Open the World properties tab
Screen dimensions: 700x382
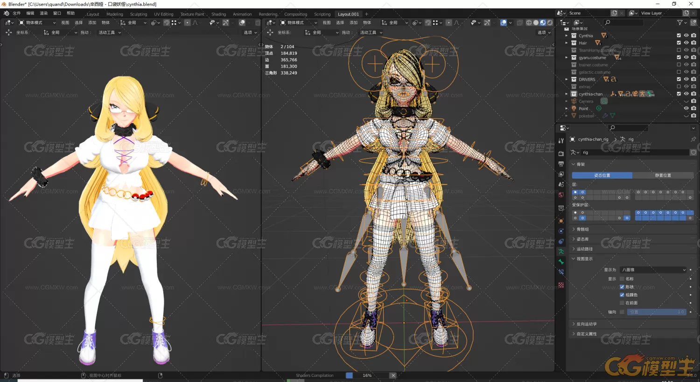click(561, 194)
